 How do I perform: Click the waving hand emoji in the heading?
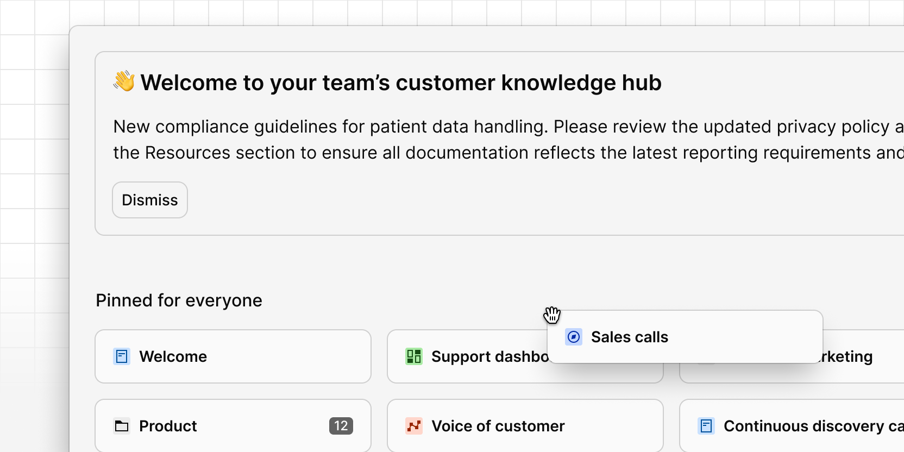pyautogui.click(x=123, y=81)
